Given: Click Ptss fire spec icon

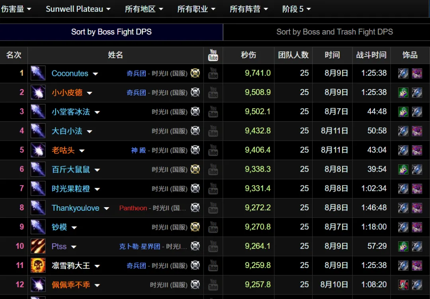Looking at the screenshot, I should tap(38, 246).
